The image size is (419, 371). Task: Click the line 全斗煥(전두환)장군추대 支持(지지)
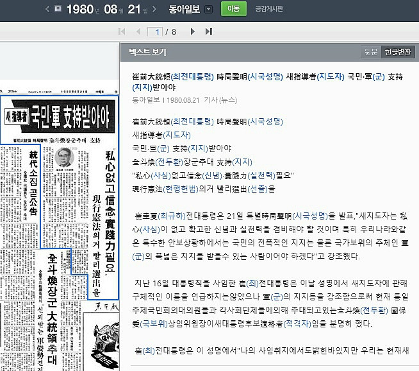tap(192, 162)
